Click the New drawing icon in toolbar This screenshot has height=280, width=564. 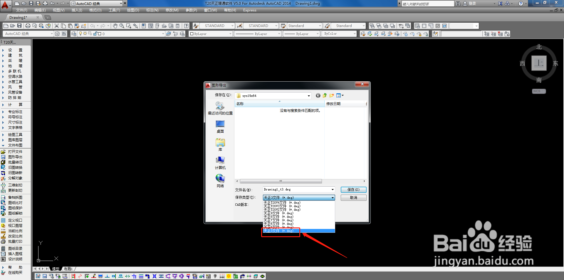click(x=6, y=26)
